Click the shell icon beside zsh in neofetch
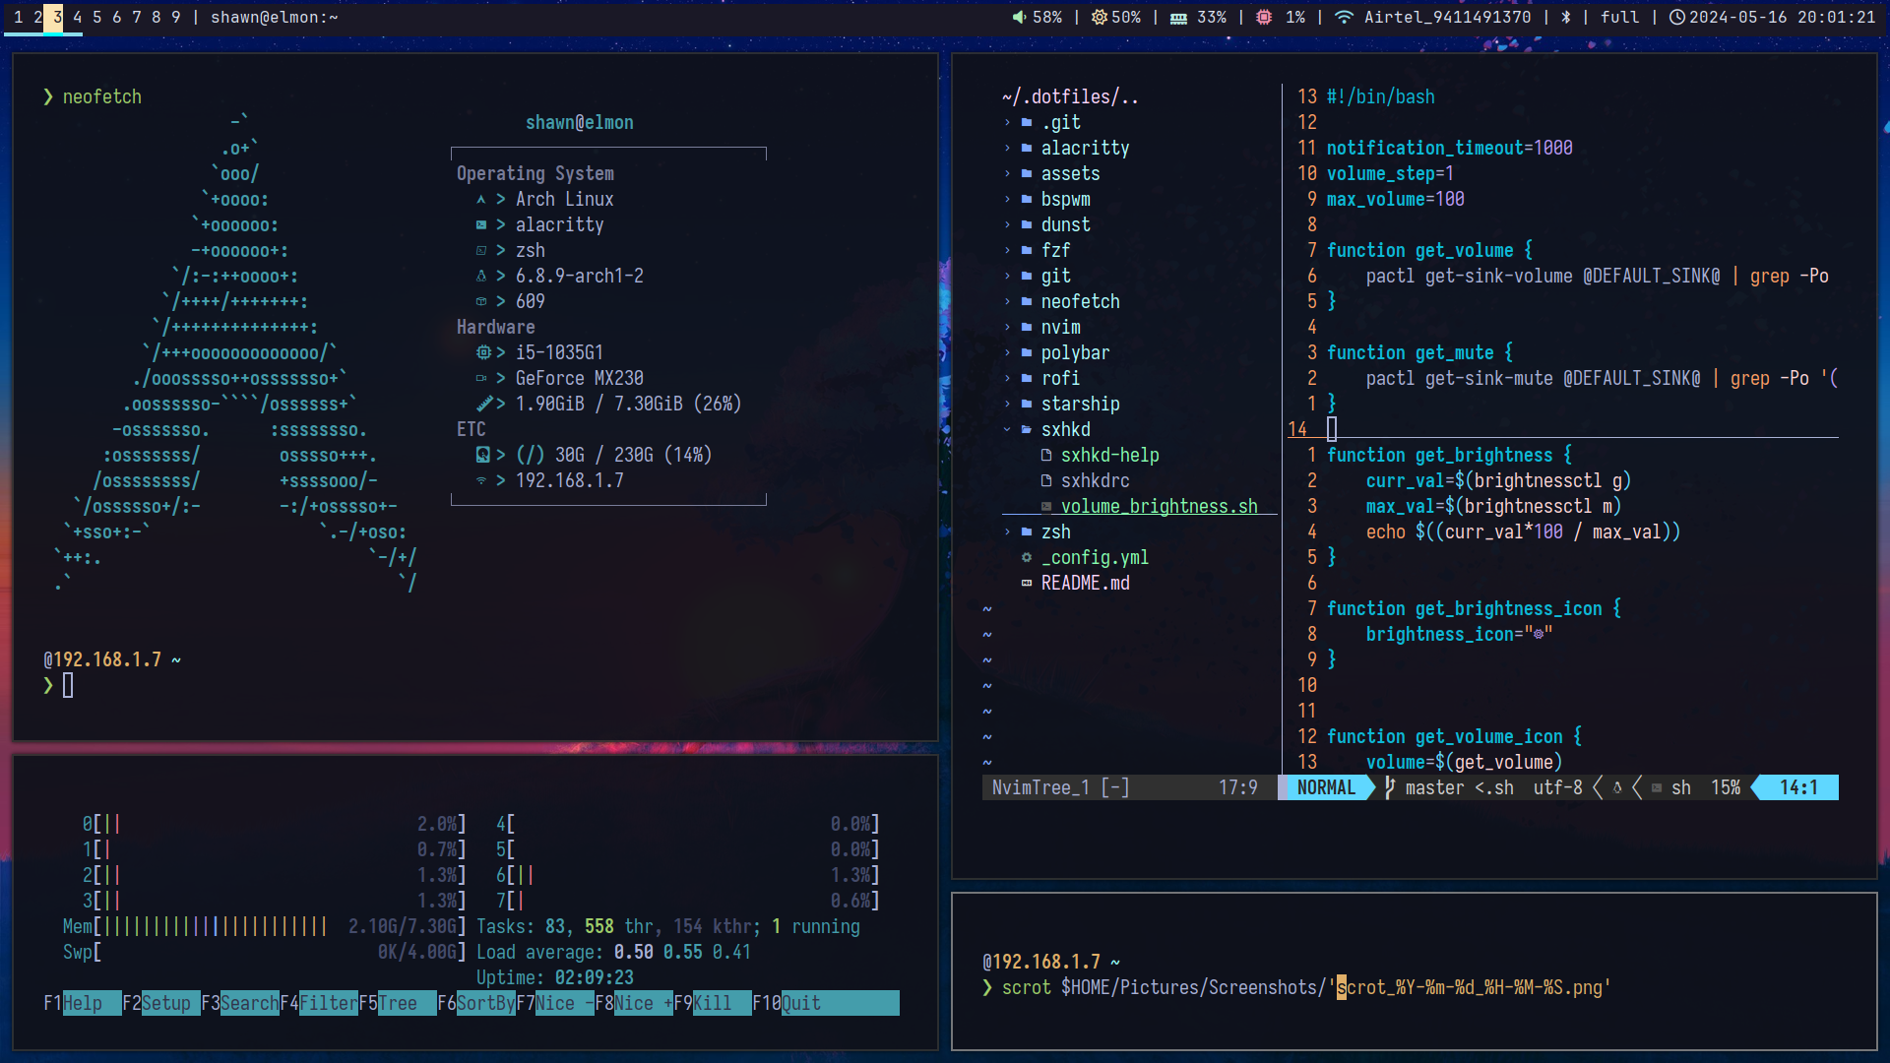Image resolution: width=1890 pixels, height=1063 pixels. pyautogui.click(x=481, y=250)
